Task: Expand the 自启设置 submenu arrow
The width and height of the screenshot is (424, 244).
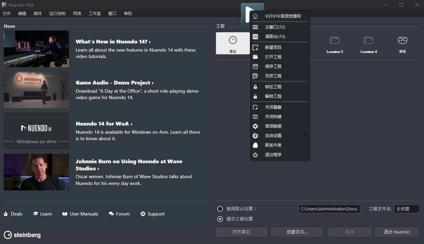Action: click(x=305, y=135)
